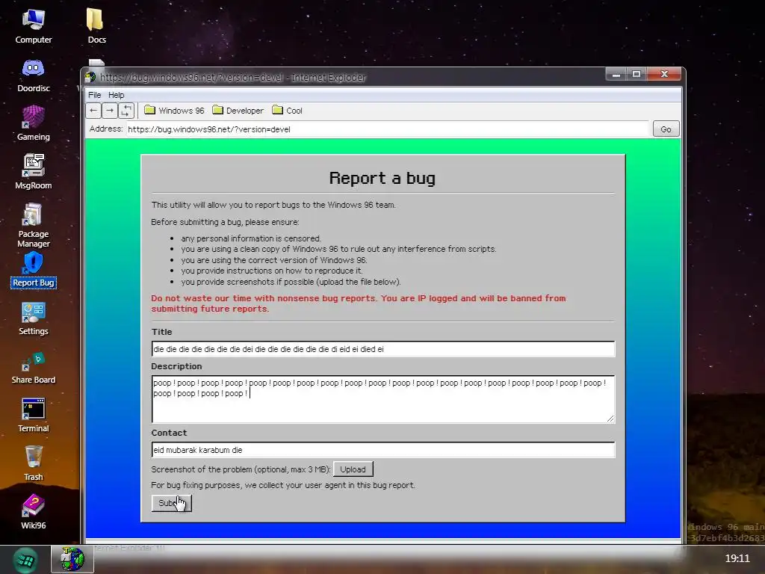
Task: Minimize the Internet Exploder window
Action: tap(616, 74)
